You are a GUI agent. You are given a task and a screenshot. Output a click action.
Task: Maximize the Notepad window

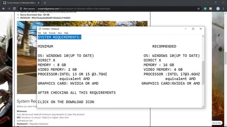(193, 29)
